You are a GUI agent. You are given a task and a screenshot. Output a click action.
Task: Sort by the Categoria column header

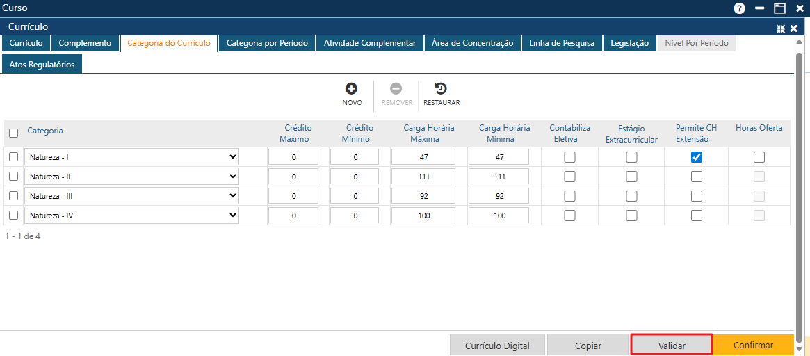45,131
